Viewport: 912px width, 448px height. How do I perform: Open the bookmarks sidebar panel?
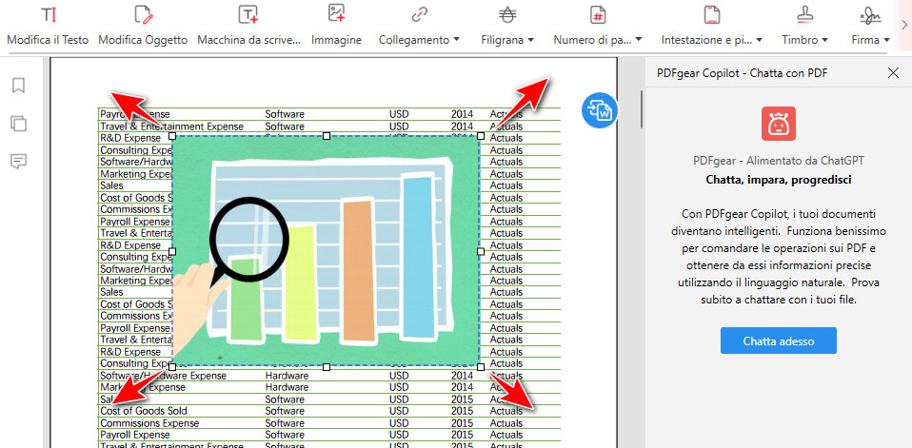click(18, 86)
